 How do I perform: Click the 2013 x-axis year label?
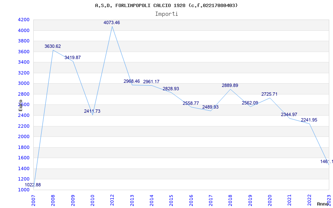tap(132, 201)
